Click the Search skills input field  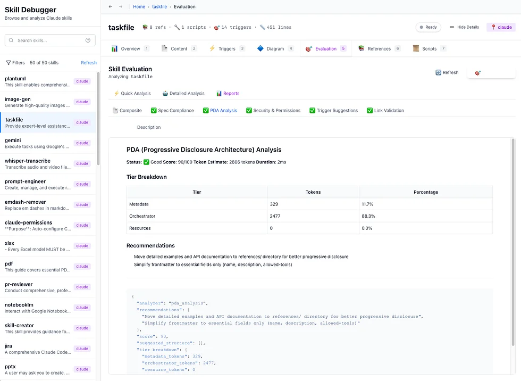point(48,40)
